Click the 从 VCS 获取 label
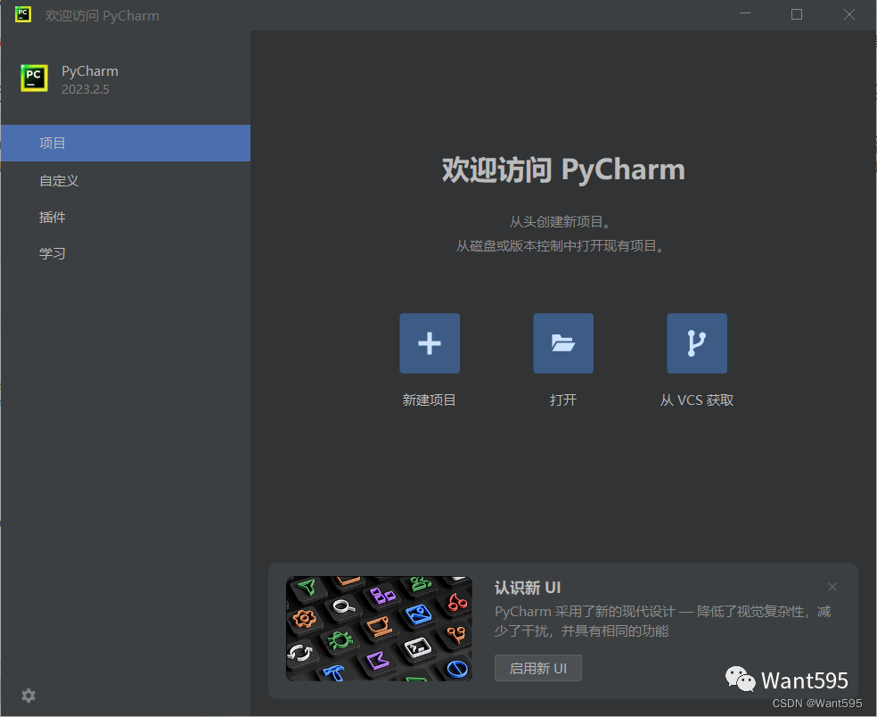The image size is (877, 717). [x=697, y=400]
